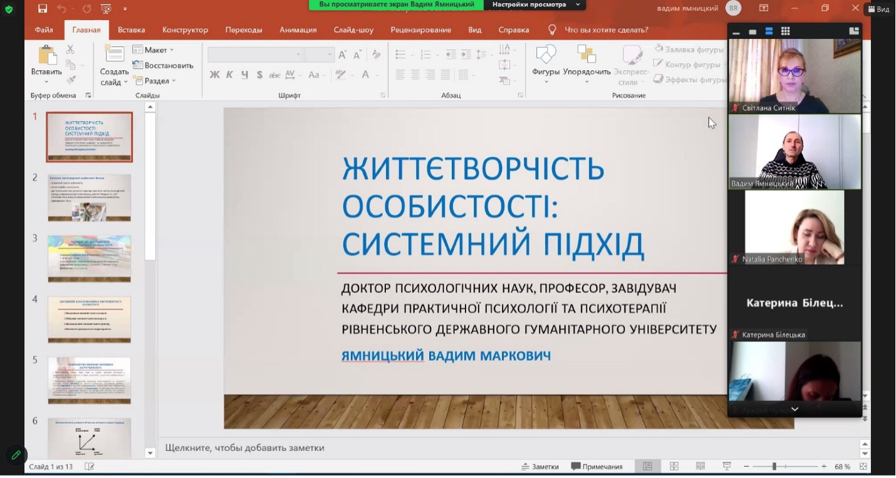896x478 pixels.
Task: Click the Save icon in title bar
Action: [43, 8]
